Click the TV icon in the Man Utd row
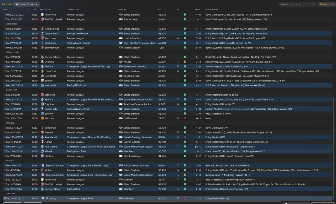The width and height of the screenshot is (336, 204). click(178, 119)
